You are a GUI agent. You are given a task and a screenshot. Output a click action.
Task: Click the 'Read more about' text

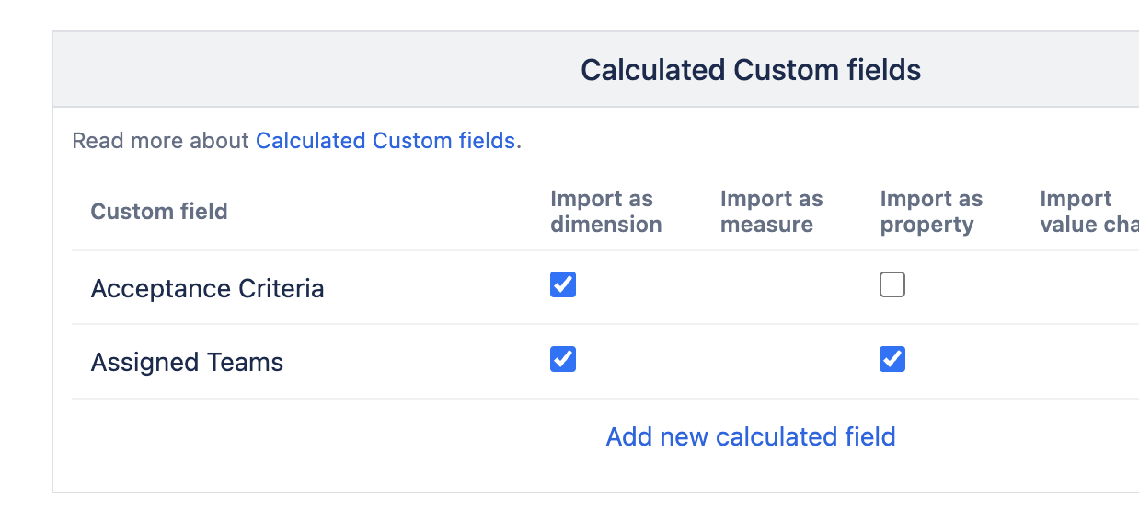tap(160, 141)
